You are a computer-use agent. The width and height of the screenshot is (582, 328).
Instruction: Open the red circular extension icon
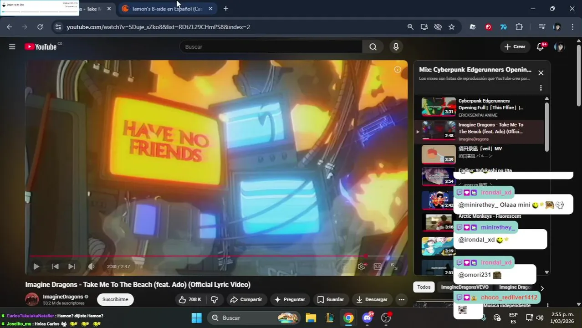point(488,27)
